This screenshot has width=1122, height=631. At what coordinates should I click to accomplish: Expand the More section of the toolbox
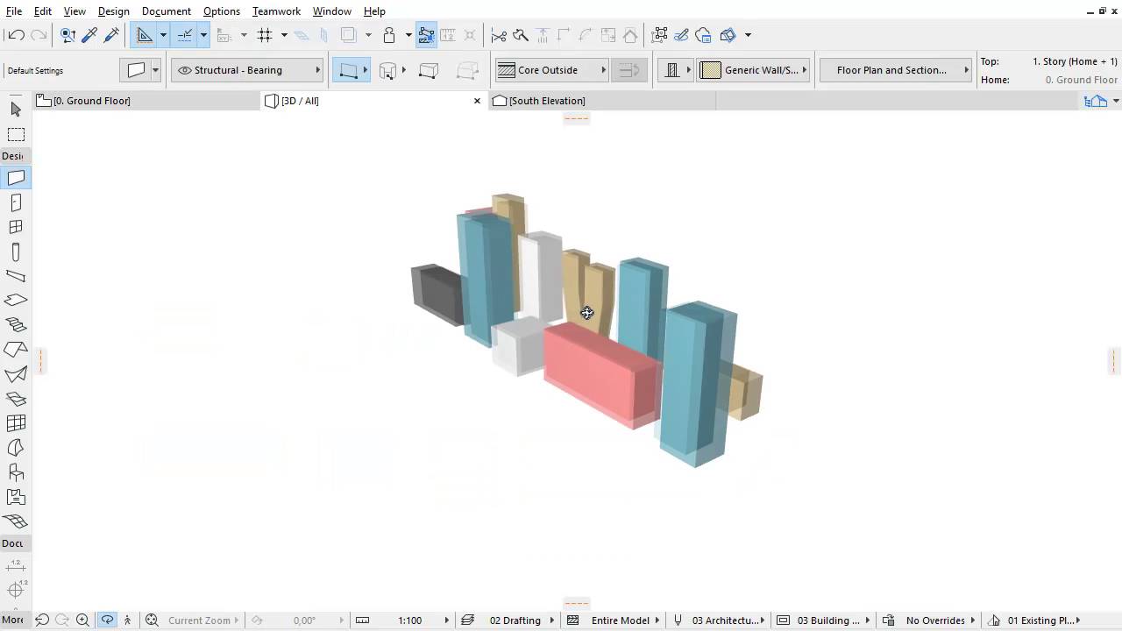pyautogui.click(x=13, y=620)
